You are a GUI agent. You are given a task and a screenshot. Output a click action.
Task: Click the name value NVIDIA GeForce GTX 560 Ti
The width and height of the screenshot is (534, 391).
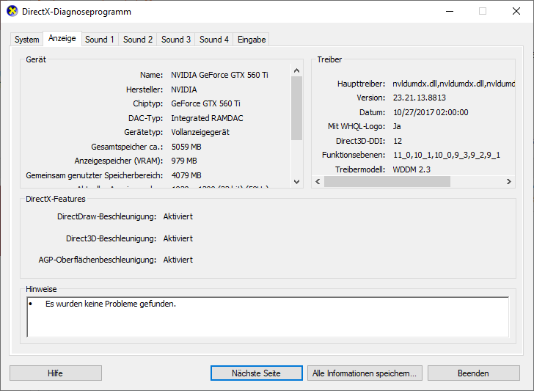click(219, 75)
